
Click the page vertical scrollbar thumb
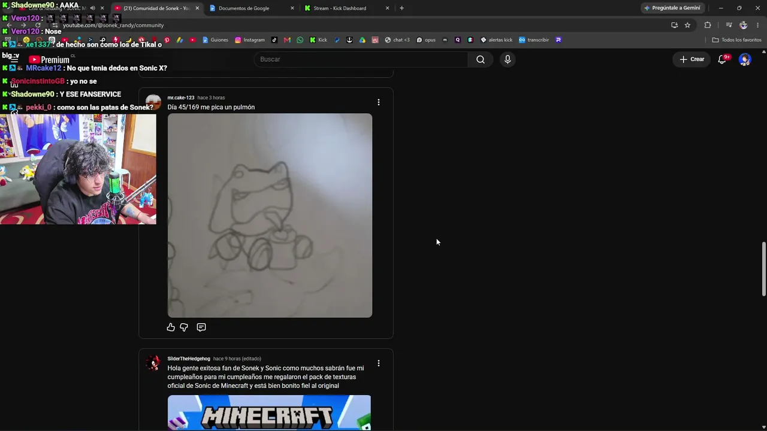pyautogui.click(x=763, y=269)
